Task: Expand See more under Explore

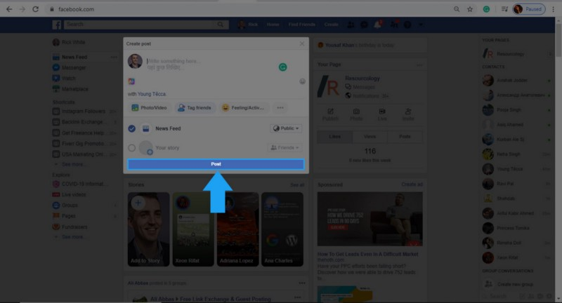Action: point(73,237)
